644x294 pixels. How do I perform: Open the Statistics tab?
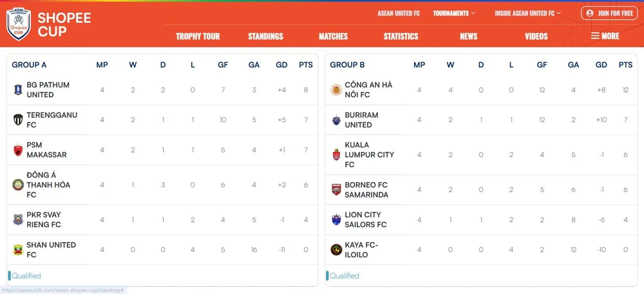click(401, 37)
